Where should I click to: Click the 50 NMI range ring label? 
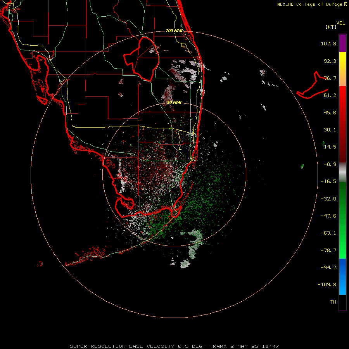[174, 103]
